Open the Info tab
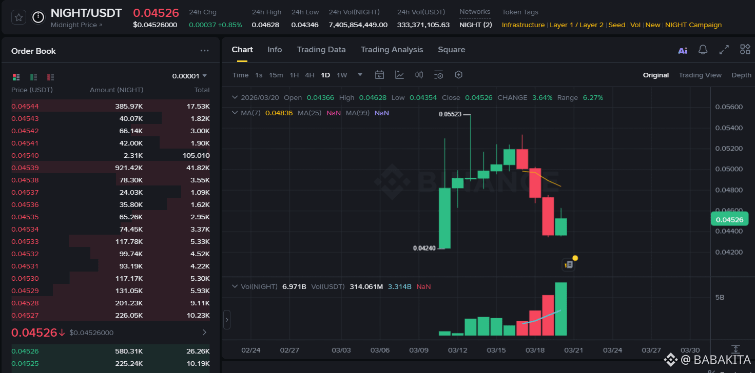Screen dimensions: 755x373 [x=275, y=50]
